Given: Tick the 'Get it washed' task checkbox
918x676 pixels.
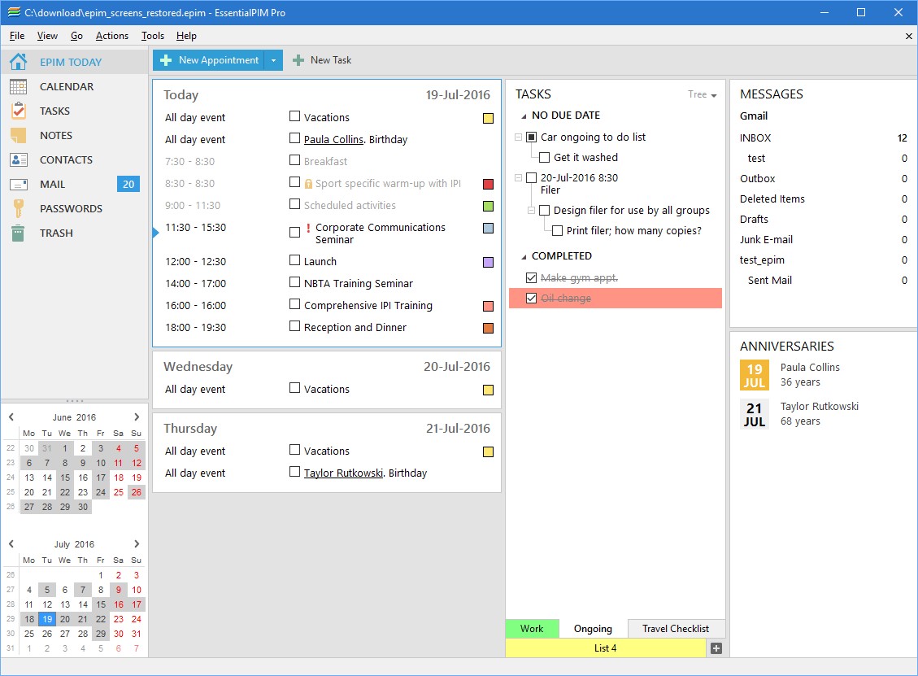Looking at the screenshot, I should tap(545, 157).
